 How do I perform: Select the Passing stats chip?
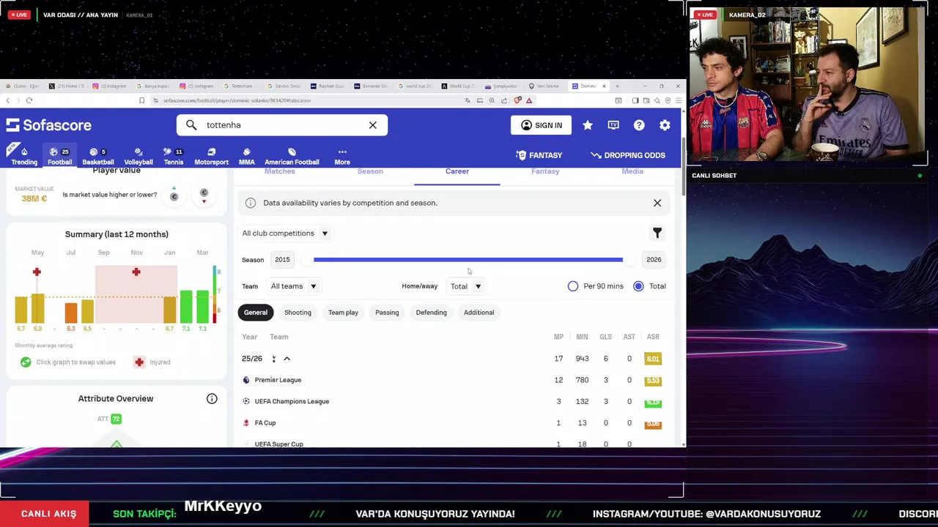[387, 313]
